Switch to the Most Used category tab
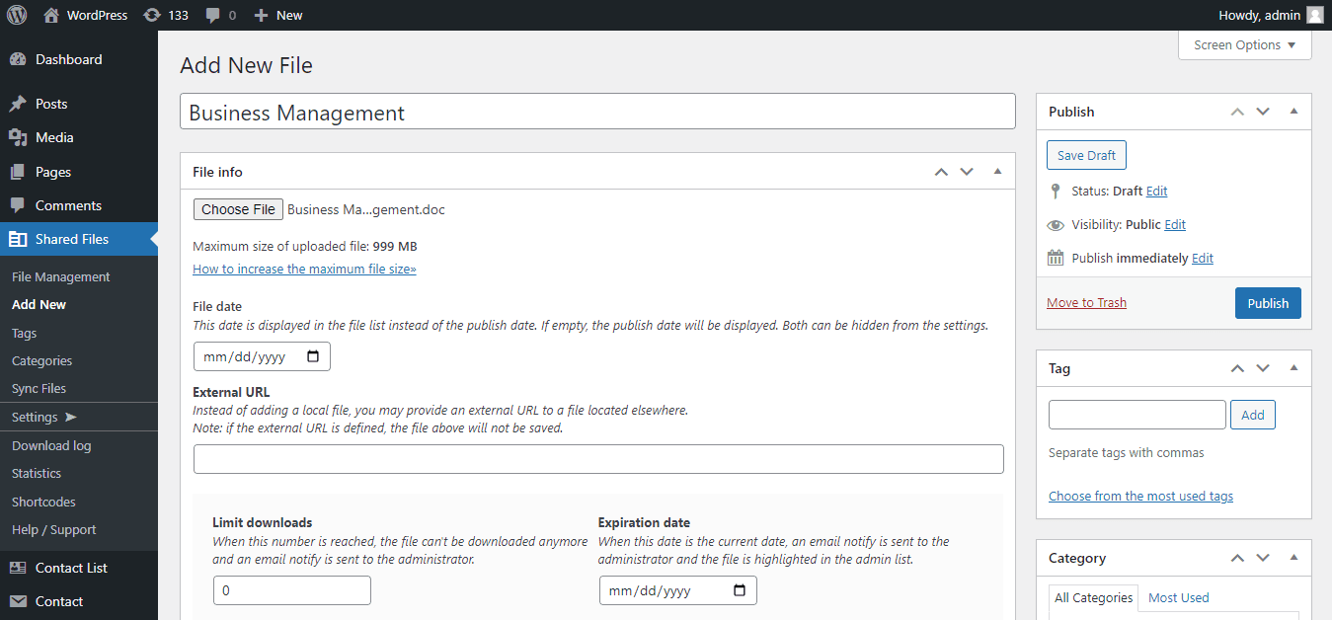 click(1178, 597)
